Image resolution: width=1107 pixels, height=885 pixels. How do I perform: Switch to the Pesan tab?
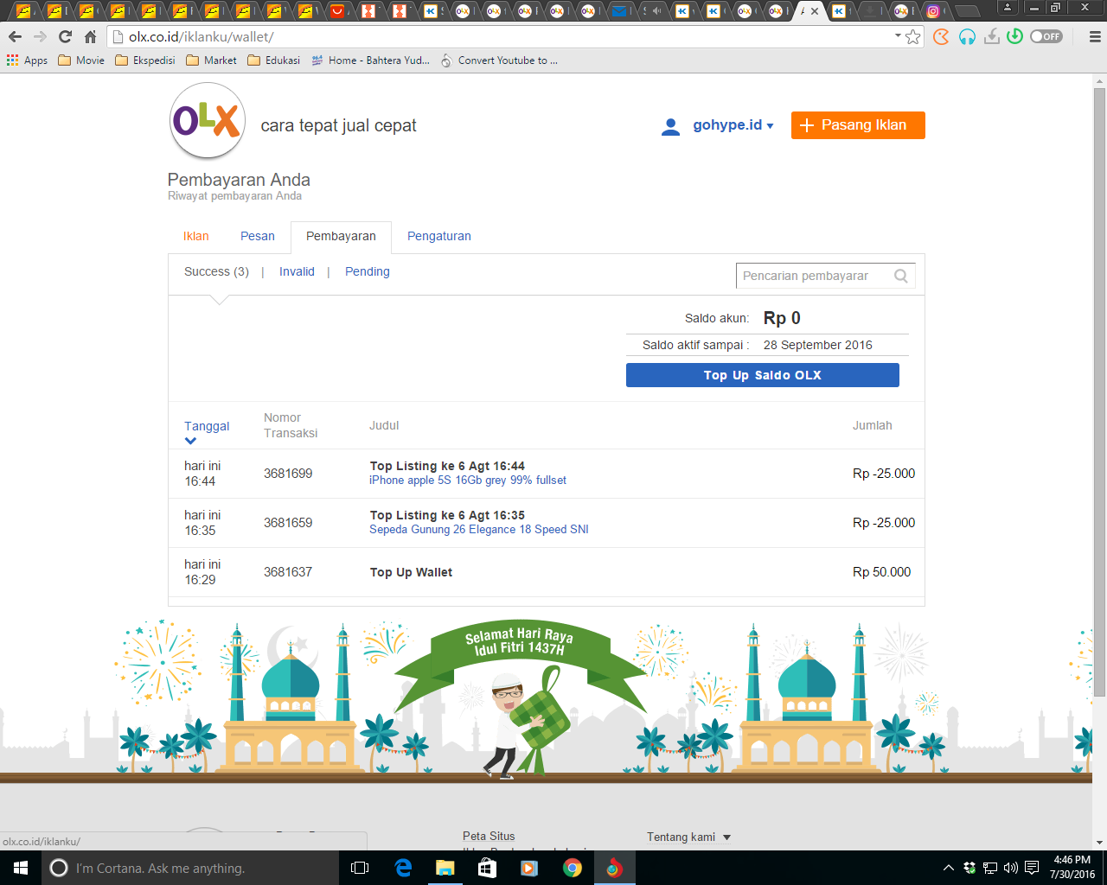click(258, 236)
